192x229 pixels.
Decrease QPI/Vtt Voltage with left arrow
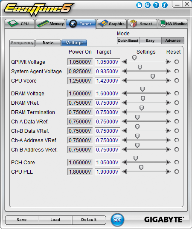[x=124, y=62]
